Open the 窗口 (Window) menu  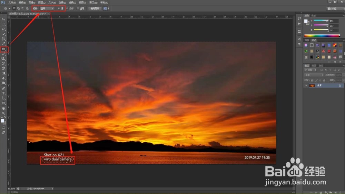click(x=93, y=3)
